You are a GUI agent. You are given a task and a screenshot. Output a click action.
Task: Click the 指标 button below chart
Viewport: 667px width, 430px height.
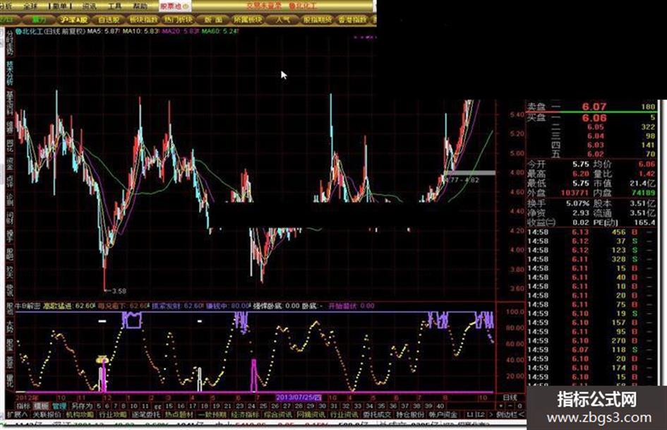tap(23, 406)
